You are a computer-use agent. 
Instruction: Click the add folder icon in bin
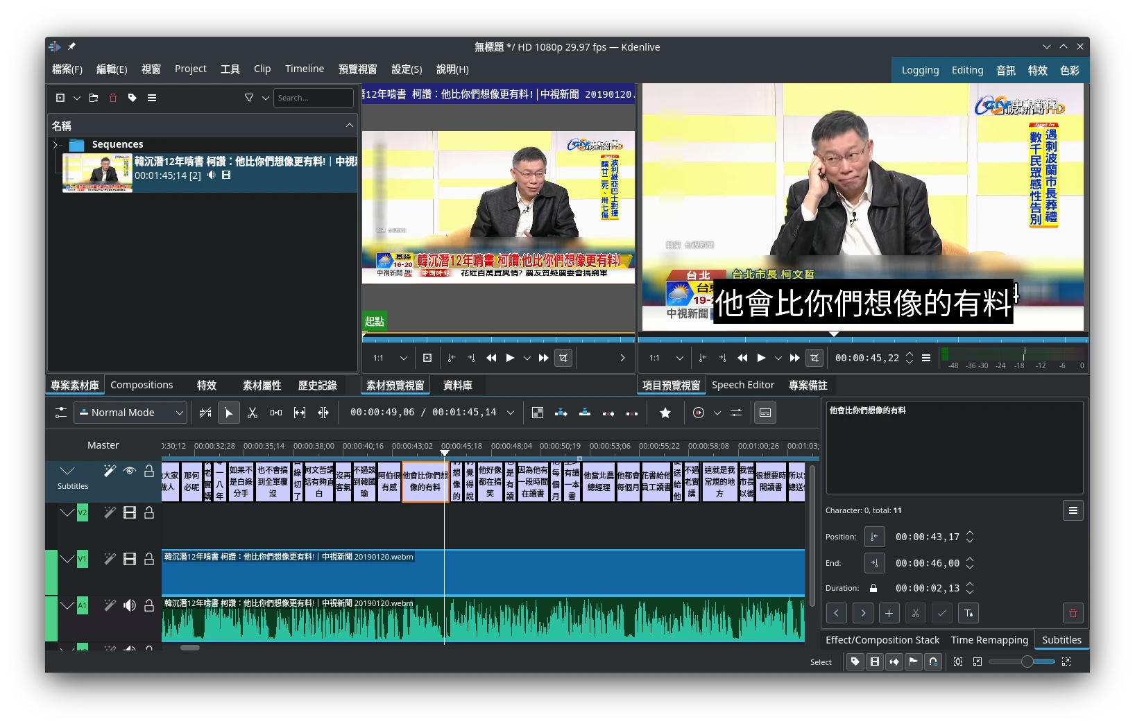(x=94, y=98)
